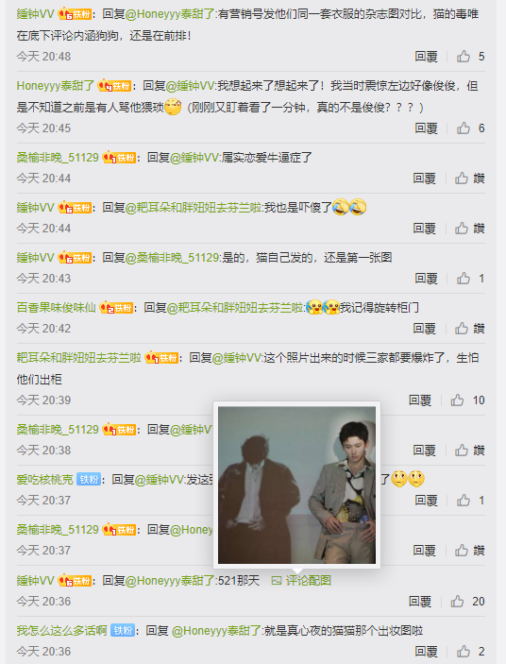Open the profile of Honeyyy泰甜了 at 20:45
506x664 pixels.
point(56,86)
